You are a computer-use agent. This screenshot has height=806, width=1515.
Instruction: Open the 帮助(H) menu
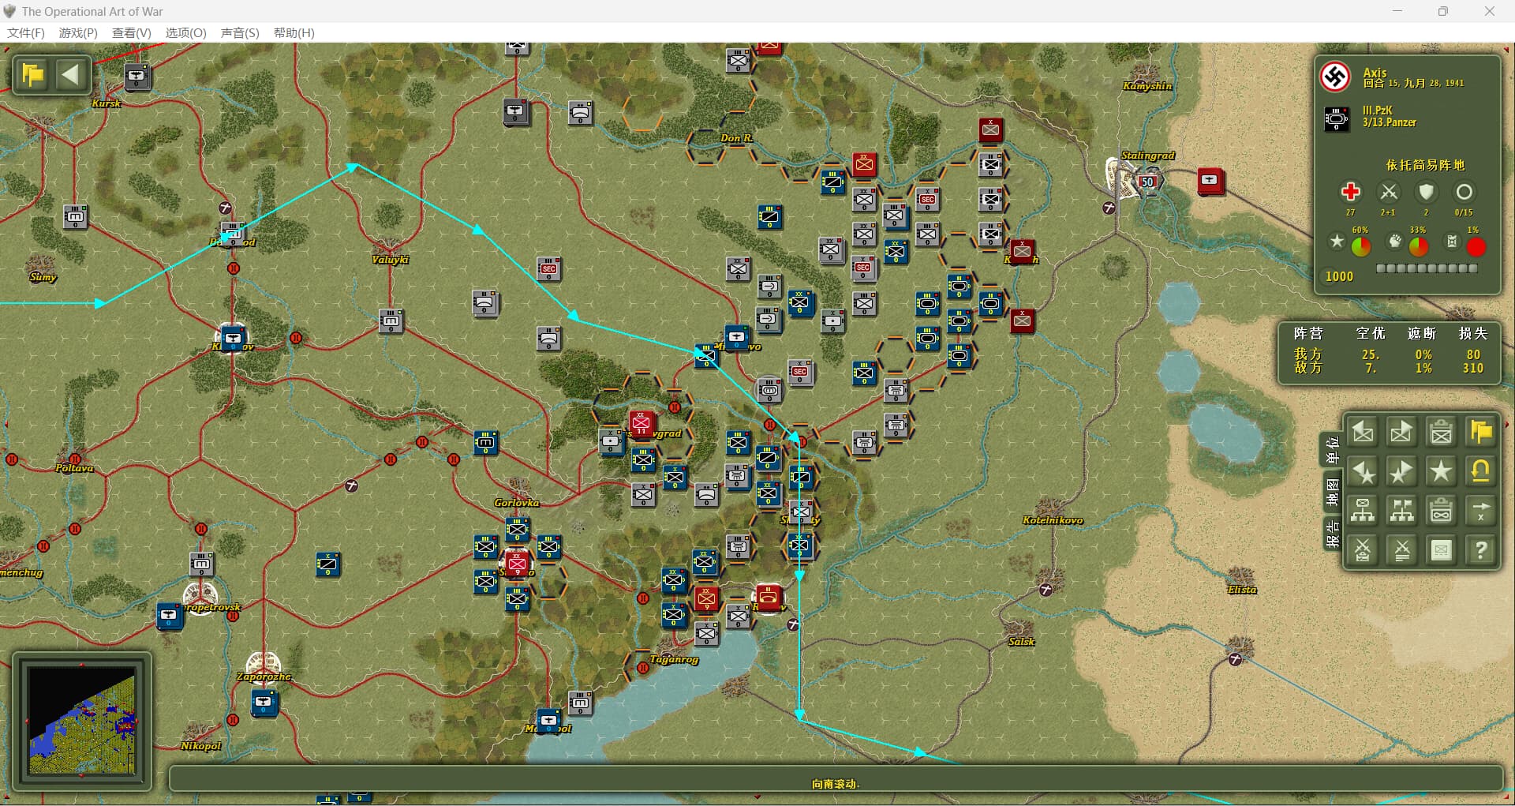click(294, 32)
